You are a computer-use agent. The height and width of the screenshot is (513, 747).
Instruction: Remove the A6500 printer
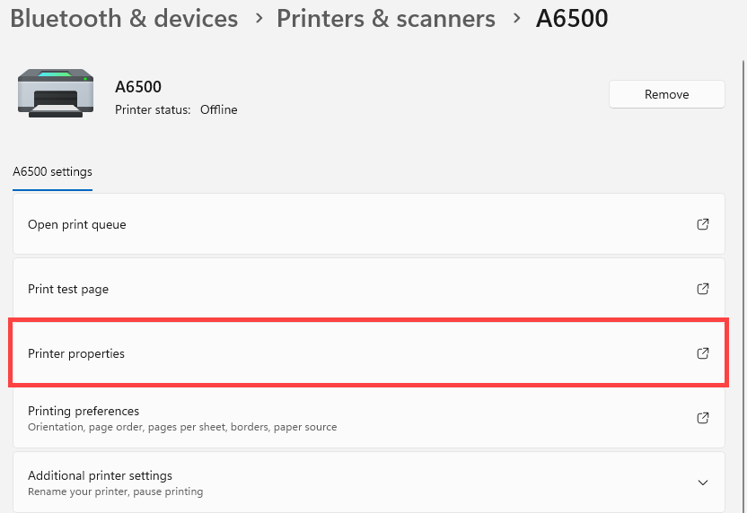[666, 94]
